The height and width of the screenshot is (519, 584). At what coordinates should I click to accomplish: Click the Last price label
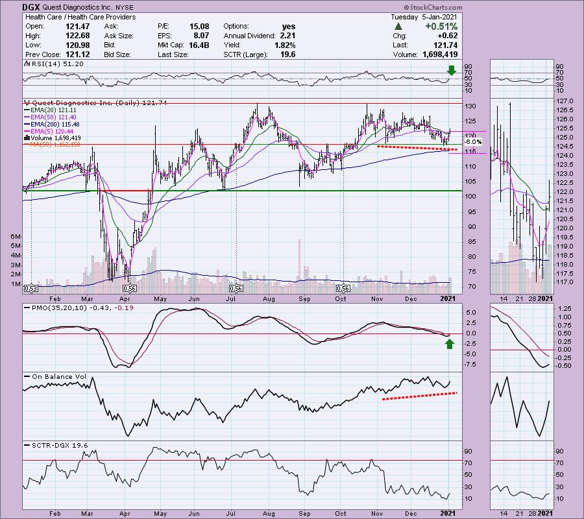[x=400, y=45]
